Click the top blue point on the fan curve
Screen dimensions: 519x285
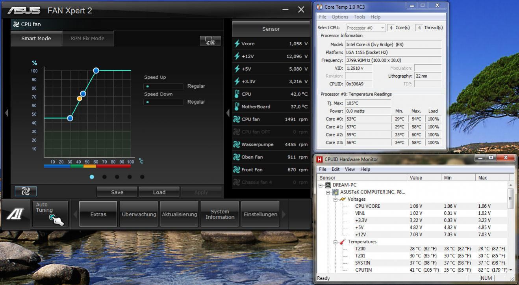coord(96,71)
